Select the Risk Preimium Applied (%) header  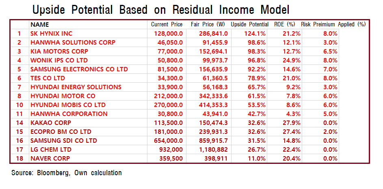[x=333, y=25]
